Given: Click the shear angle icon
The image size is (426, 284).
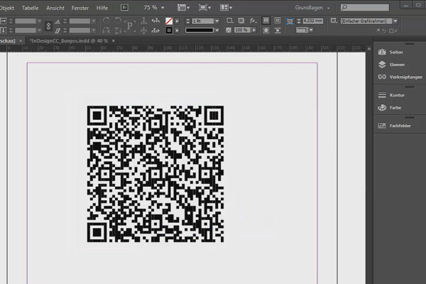Looking at the screenshot, I should tap(58, 31).
